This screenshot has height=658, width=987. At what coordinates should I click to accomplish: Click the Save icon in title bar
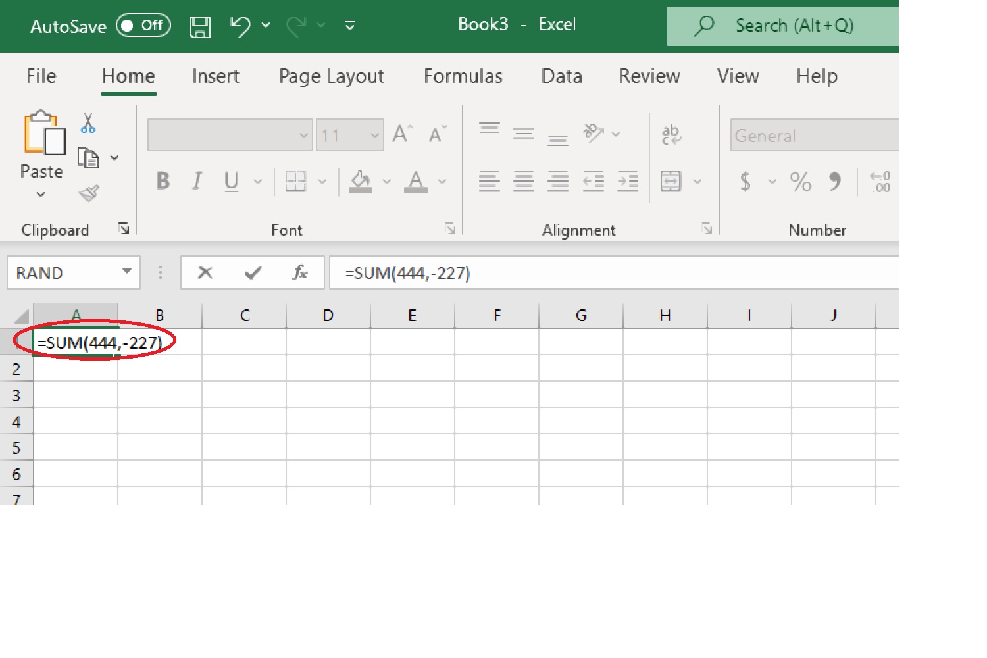[199, 26]
